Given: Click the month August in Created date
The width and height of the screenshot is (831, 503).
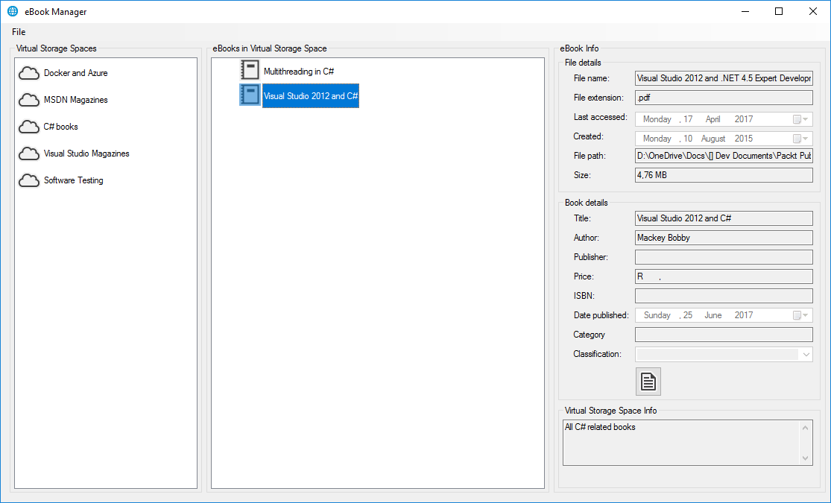Looking at the screenshot, I should coord(713,139).
